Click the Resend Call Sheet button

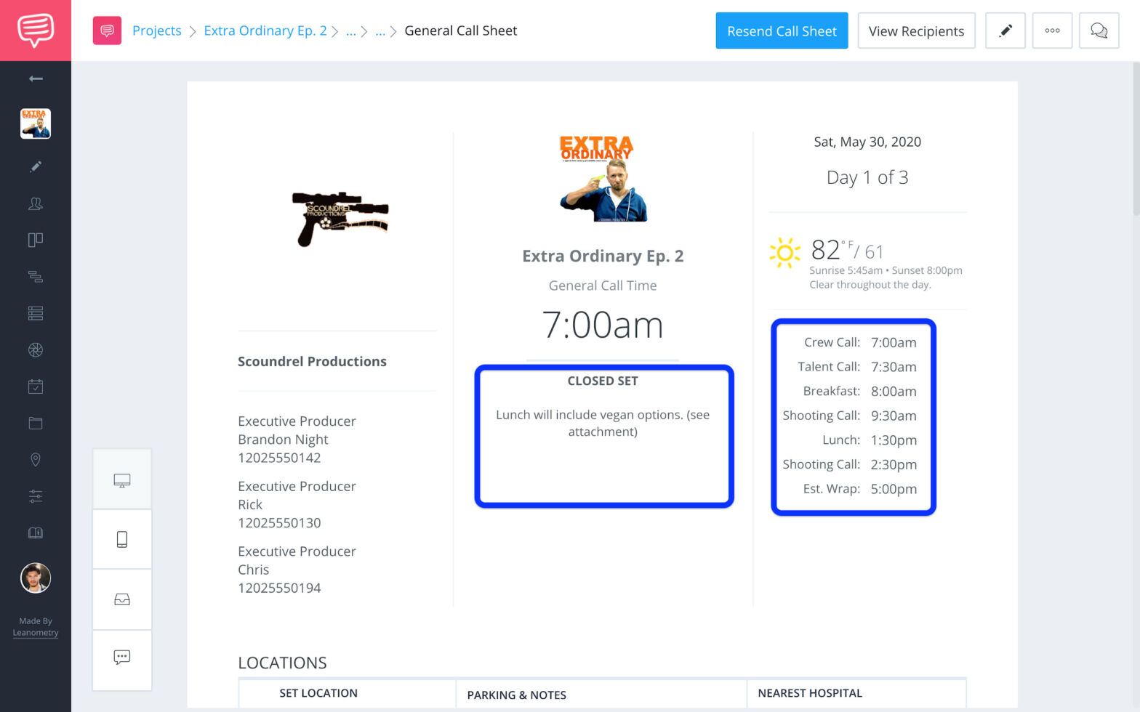(782, 31)
